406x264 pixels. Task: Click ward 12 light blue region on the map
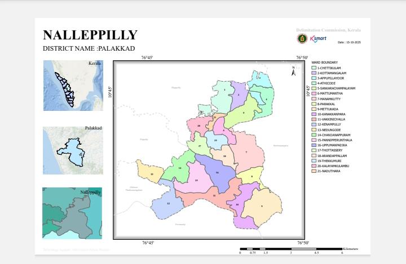point(167,204)
